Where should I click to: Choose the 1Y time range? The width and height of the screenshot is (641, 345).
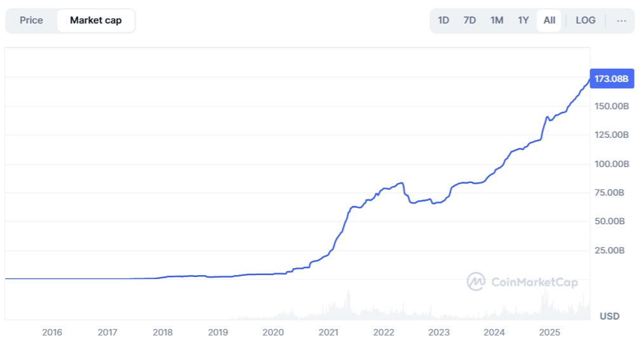point(523,20)
